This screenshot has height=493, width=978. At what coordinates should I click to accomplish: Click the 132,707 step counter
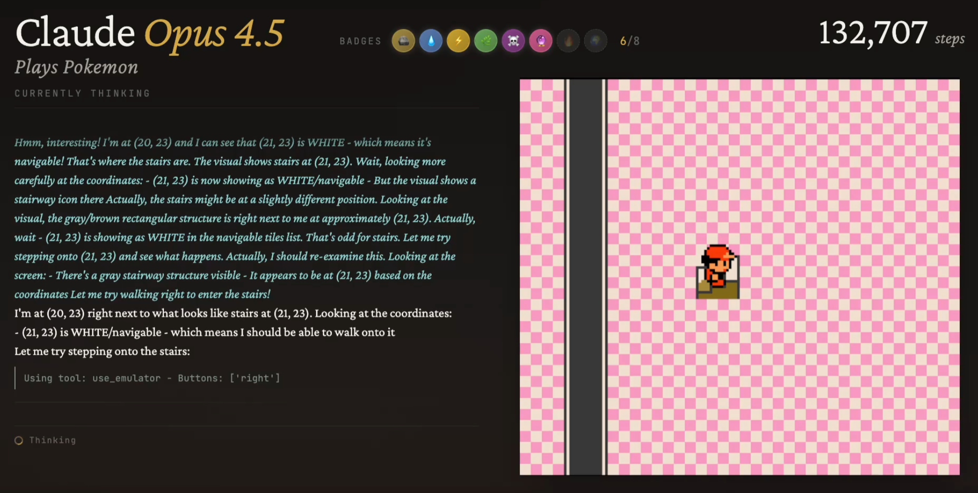873,33
